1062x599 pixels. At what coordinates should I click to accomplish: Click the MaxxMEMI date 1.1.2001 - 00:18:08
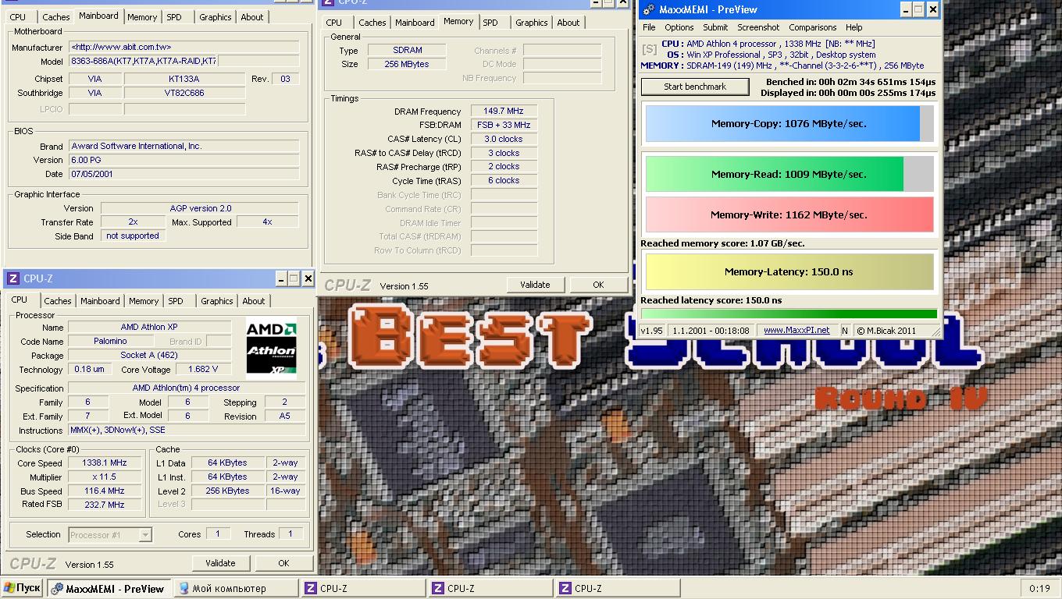tap(711, 330)
